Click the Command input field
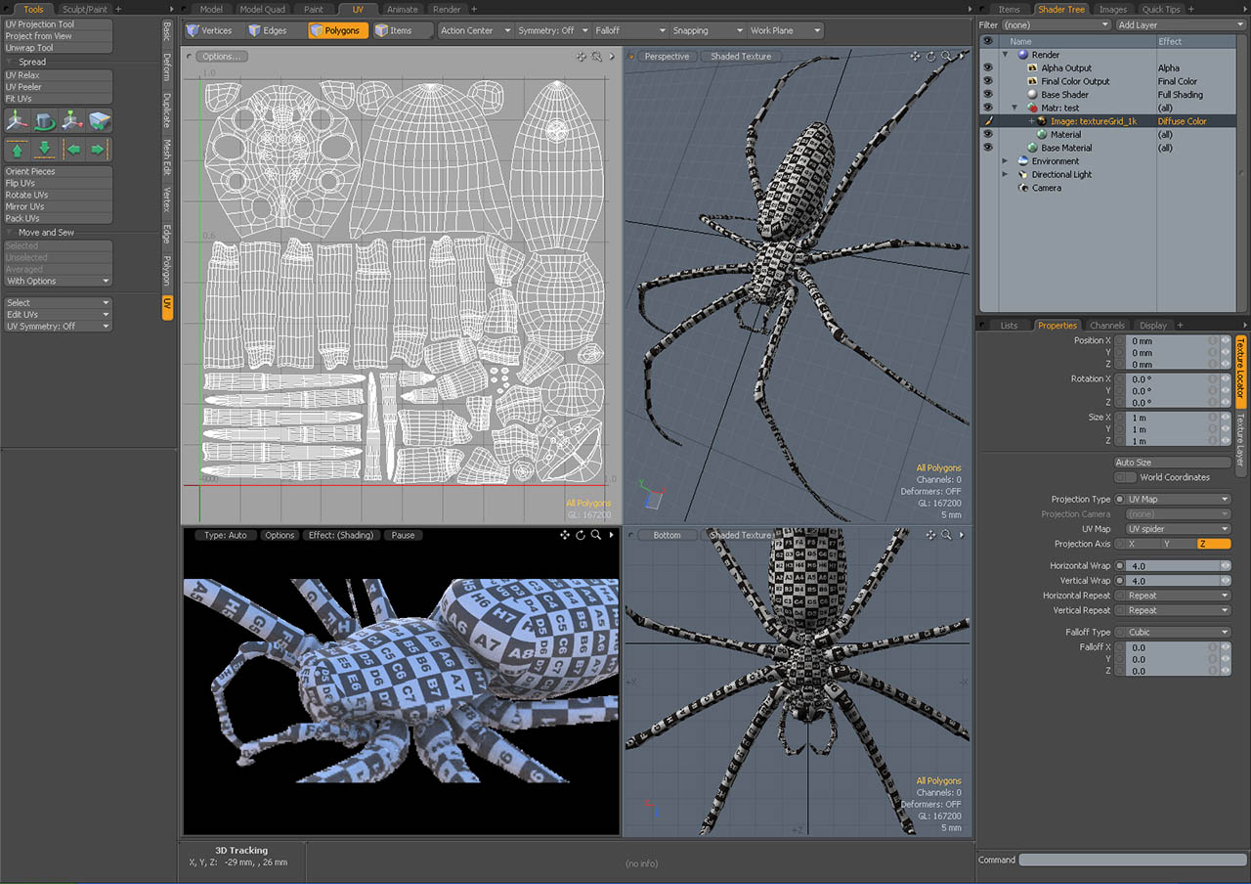The image size is (1251, 884). pyautogui.click(x=1133, y=861)
